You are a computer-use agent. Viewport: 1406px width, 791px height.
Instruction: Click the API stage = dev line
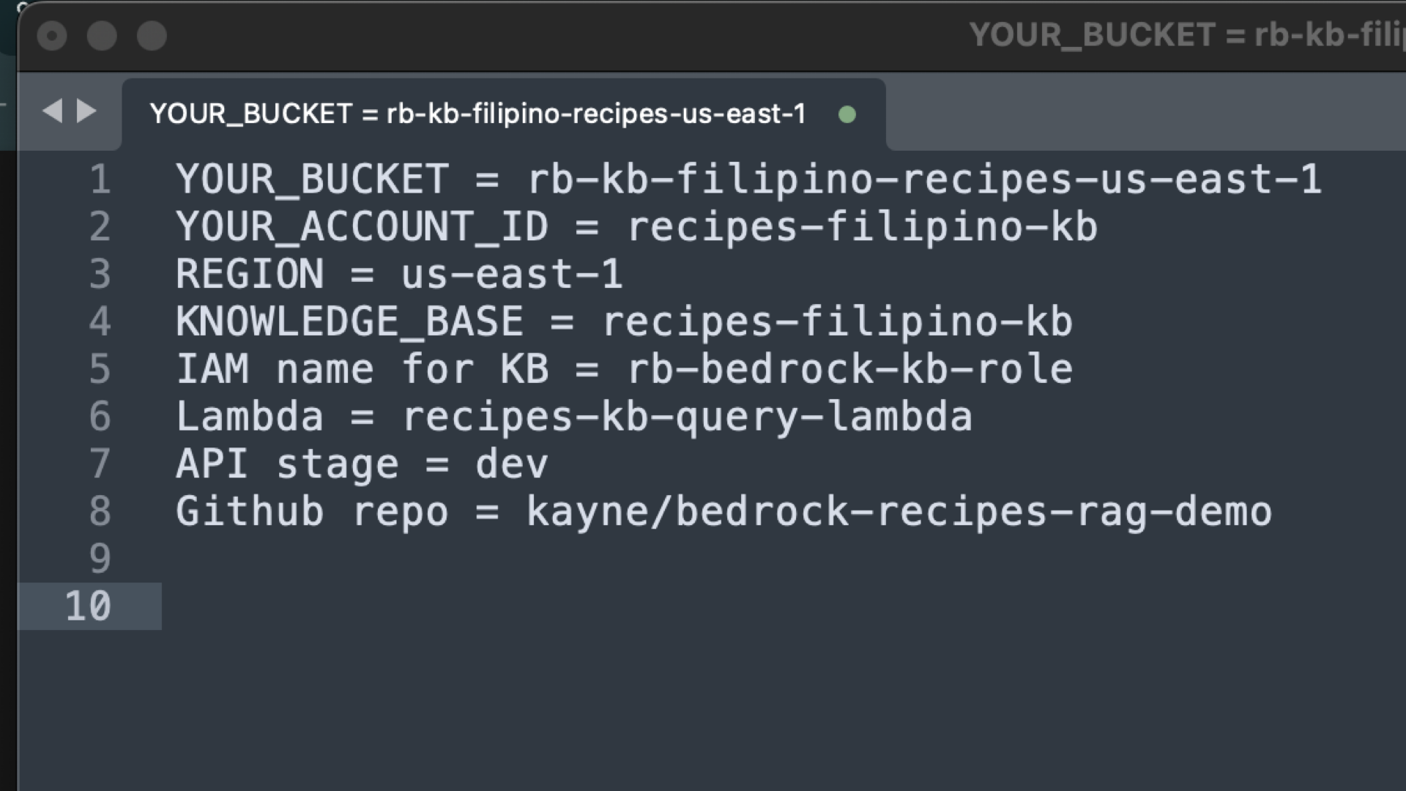tap(362, 464)
